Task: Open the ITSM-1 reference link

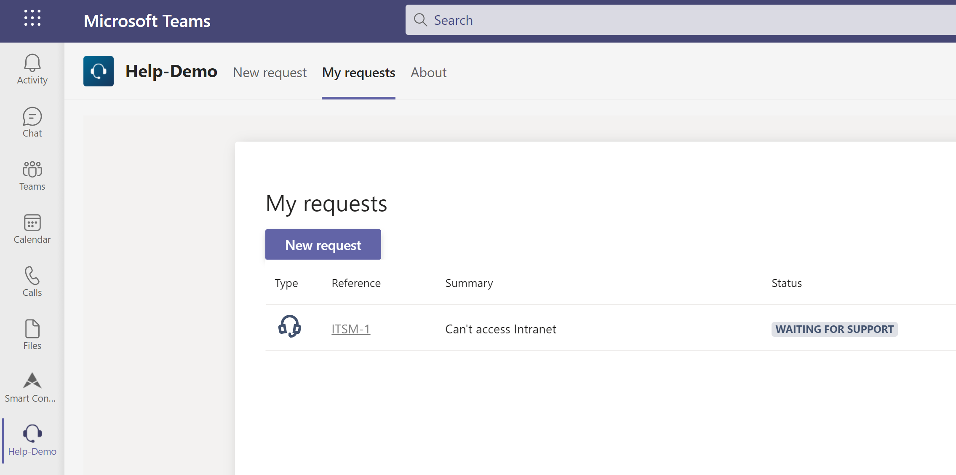Action: [x=351, y=329]
